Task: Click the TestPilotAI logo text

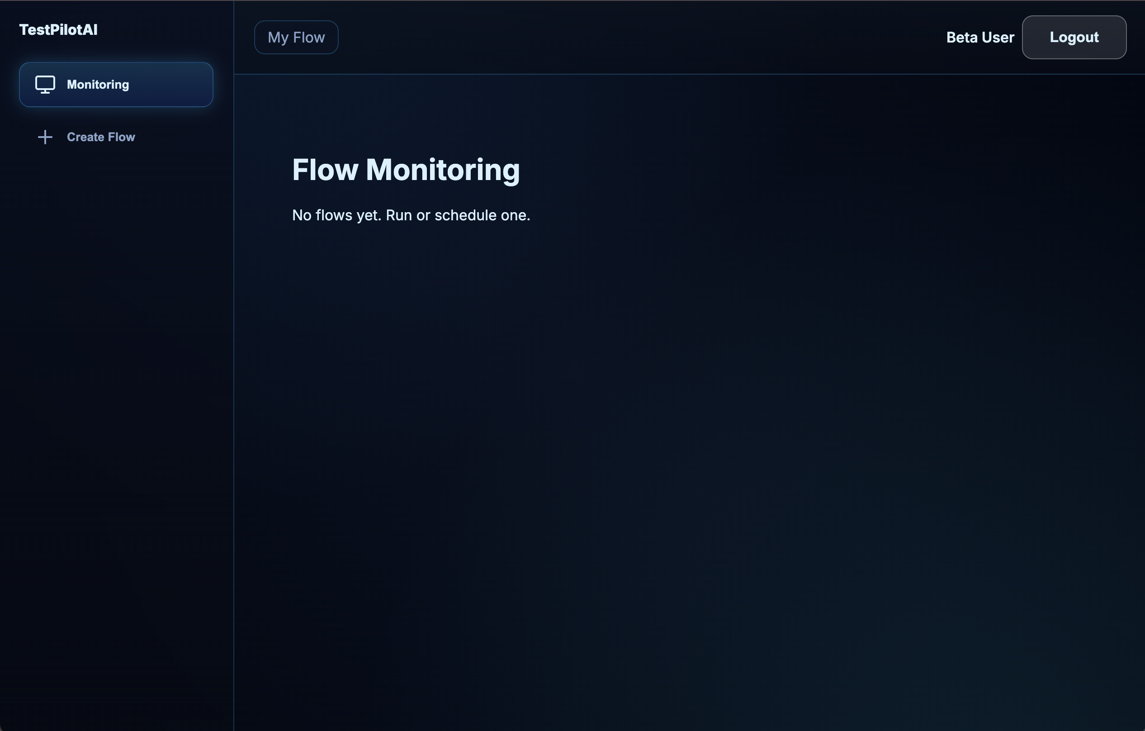Action: [58, 30]
